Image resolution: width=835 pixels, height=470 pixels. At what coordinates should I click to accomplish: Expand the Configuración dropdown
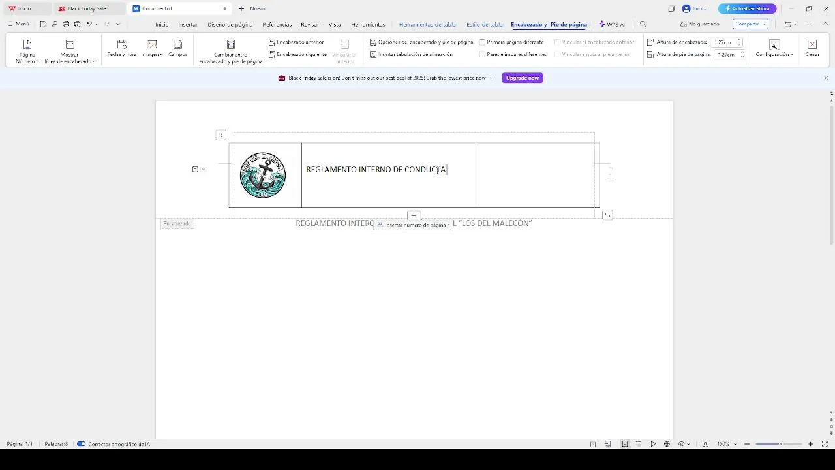(x=791, y=55)
